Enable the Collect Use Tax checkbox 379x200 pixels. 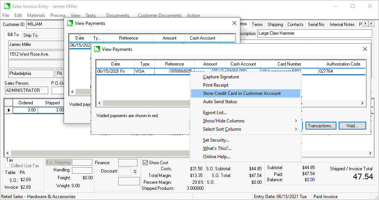click(x=8, y=166)
